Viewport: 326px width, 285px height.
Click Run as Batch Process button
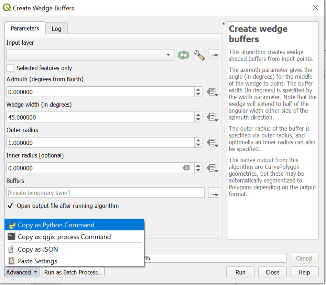coord(73,272)
